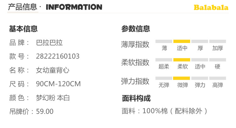Click the 厚 label in the 薄厚指数 row

200,48
